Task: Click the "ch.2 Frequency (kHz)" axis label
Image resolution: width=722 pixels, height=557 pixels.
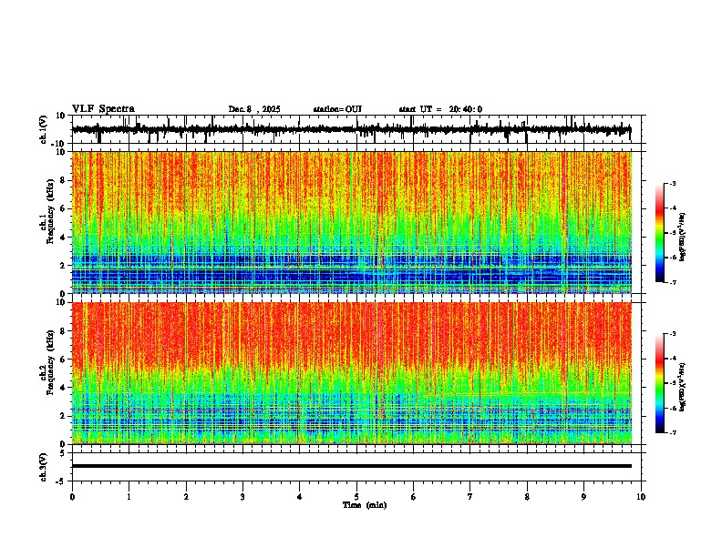Action: tap(47, 362)
